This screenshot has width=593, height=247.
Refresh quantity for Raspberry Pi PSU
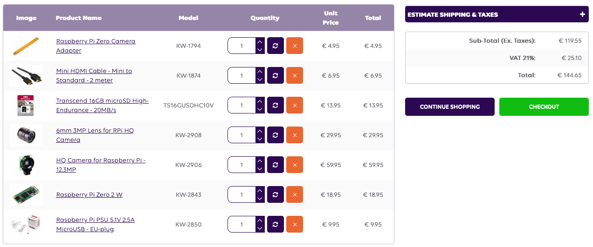(276, 224)
